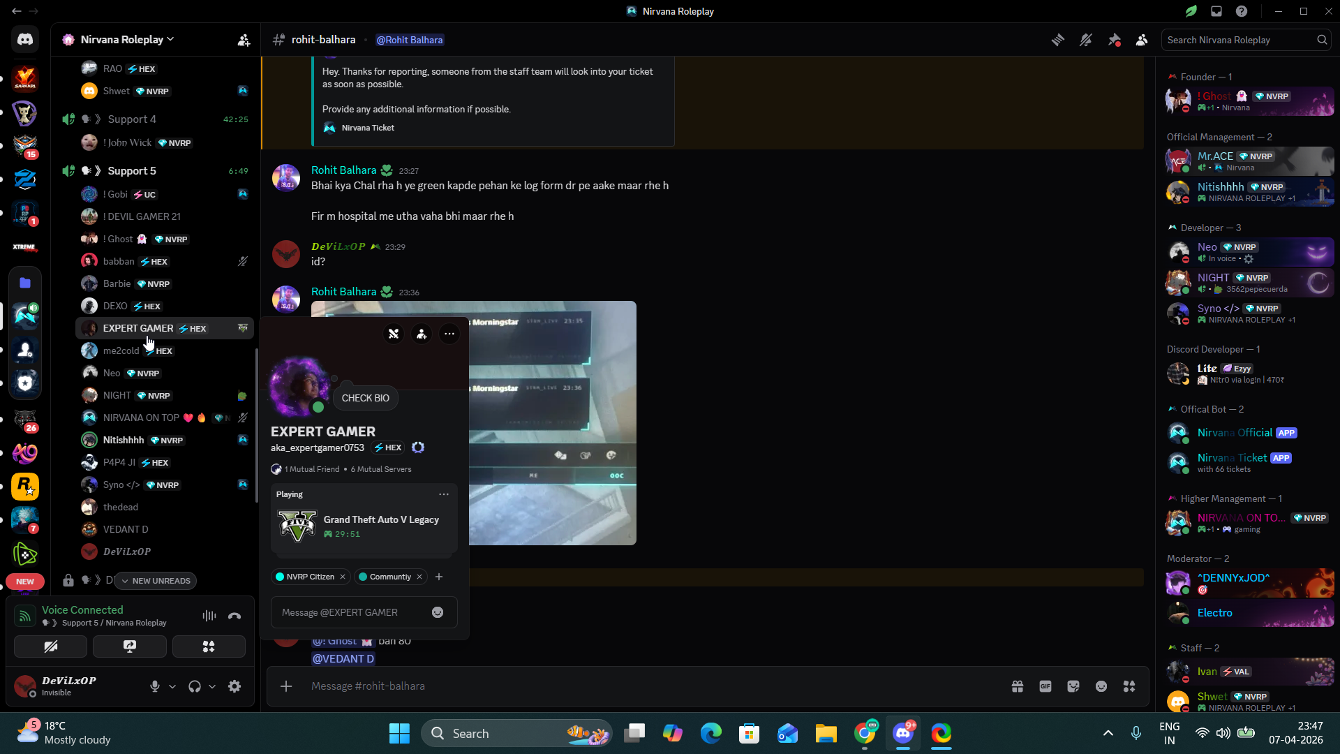Image resolution: width=1340 pixels, height=754 pixels.
Task: Open Rockstar Games server icon
Action: [25, 487]
